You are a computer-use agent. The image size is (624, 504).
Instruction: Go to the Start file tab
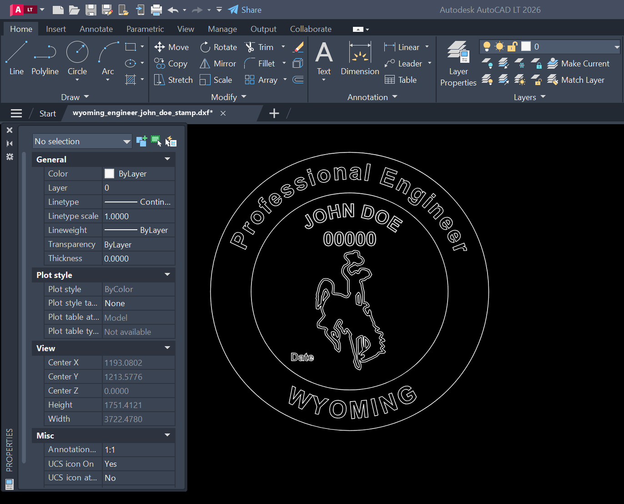coord(47,113)
